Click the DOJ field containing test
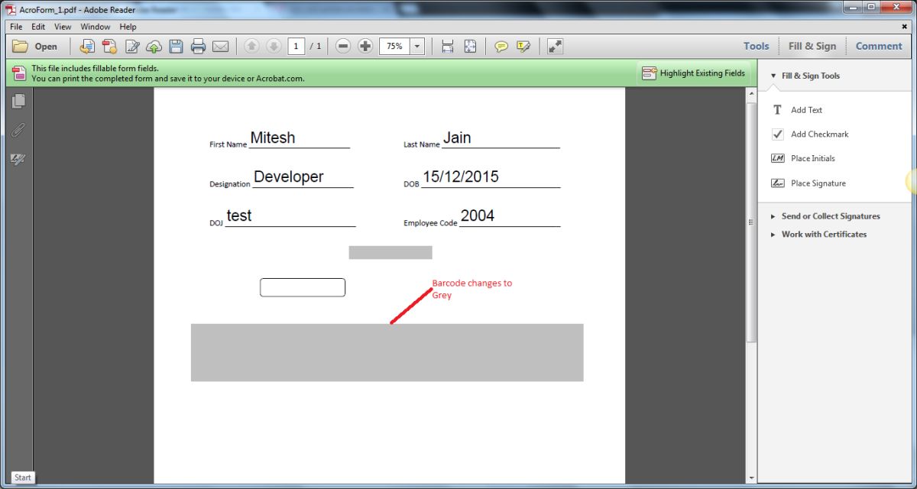Screen dimensions: 917x489 290,216
